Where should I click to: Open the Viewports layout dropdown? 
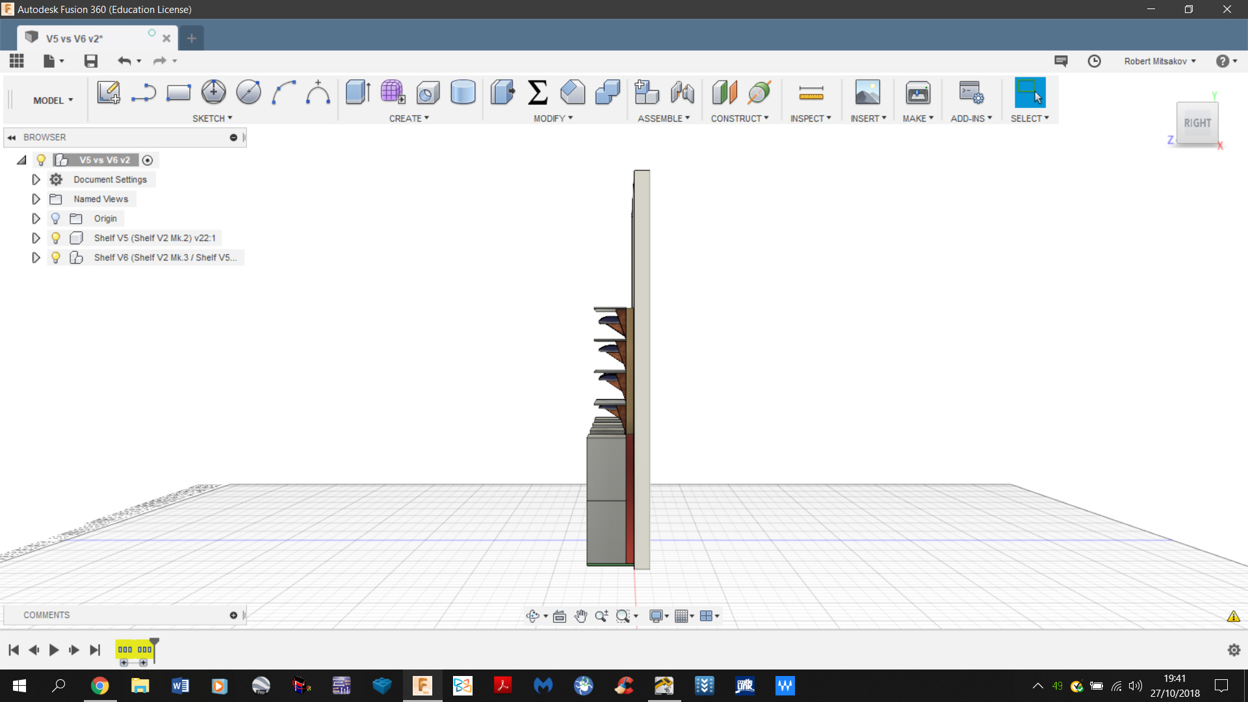coord(709,616)
